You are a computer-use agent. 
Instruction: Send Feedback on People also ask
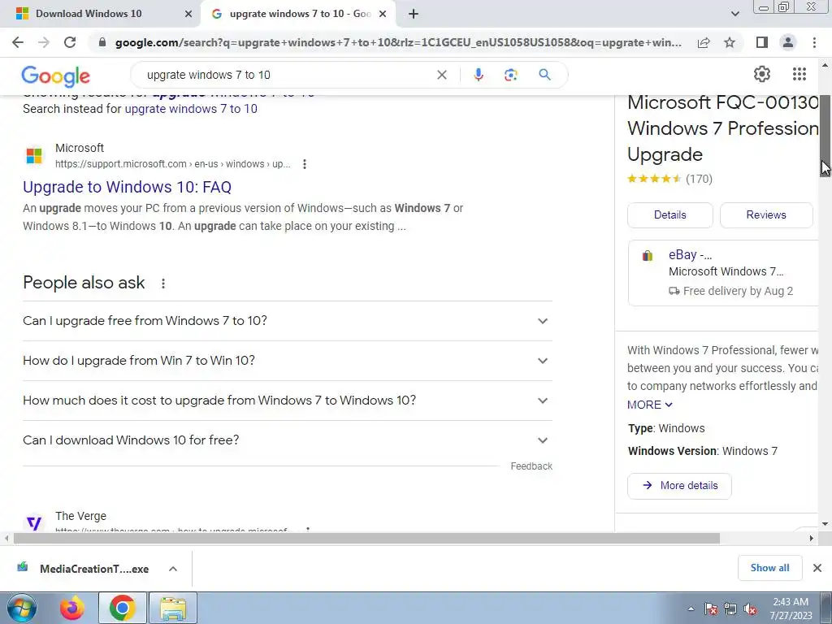531,466
